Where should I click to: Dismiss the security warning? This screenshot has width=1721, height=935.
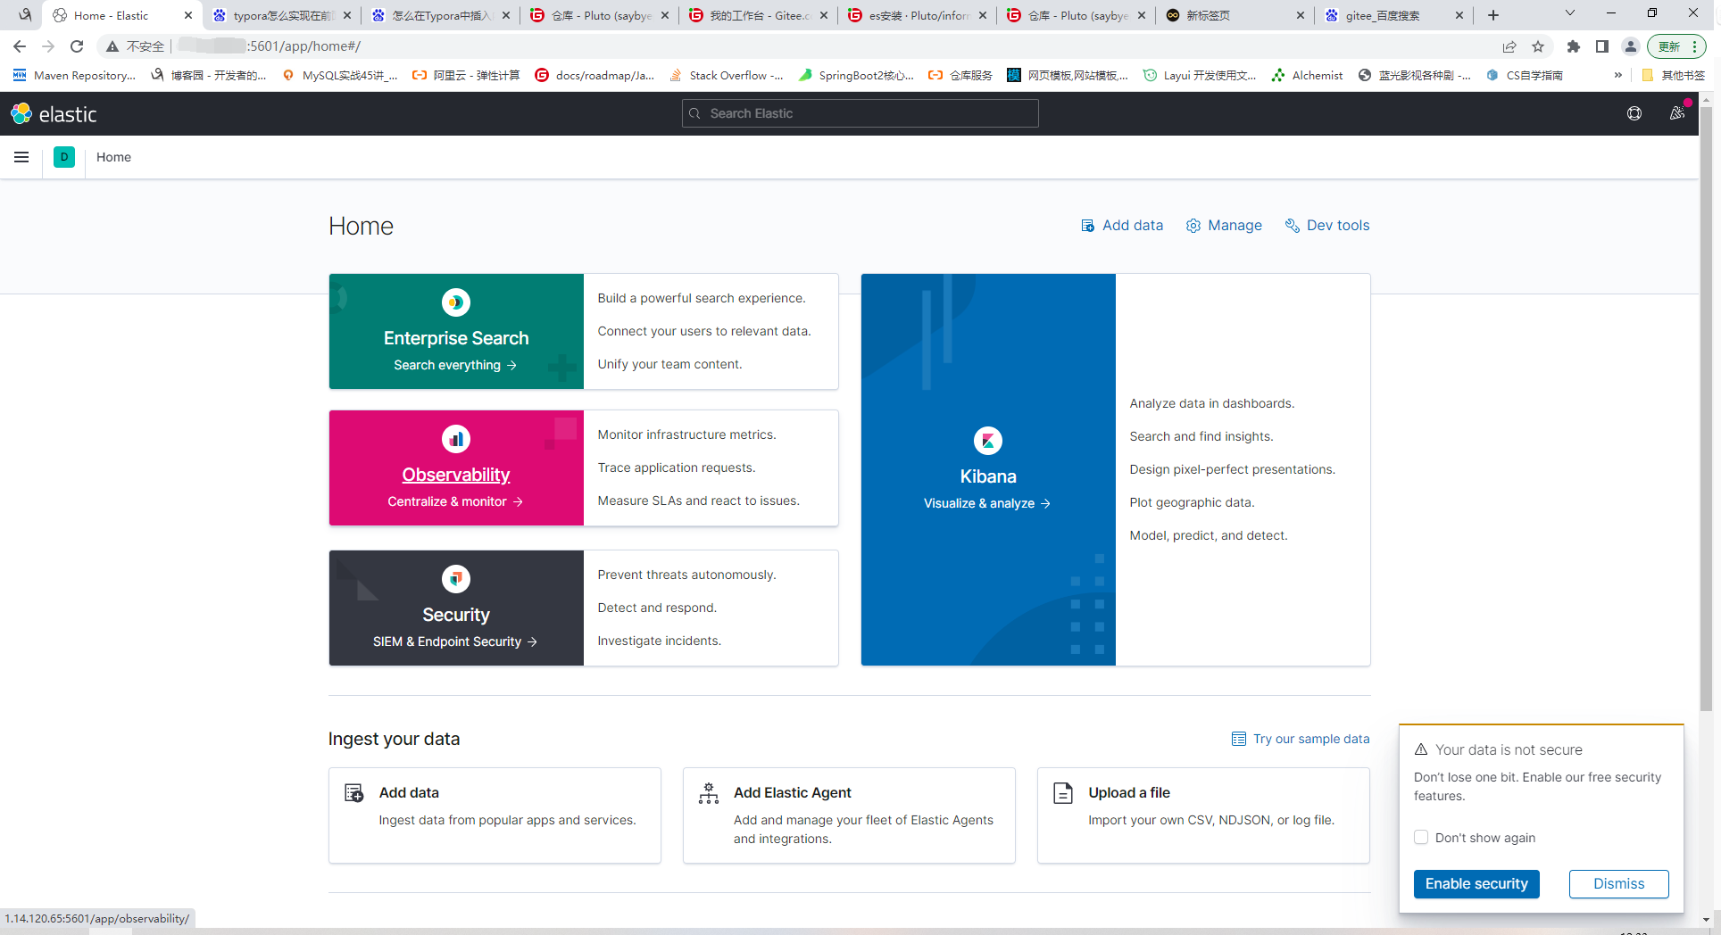coord(1618,883)
